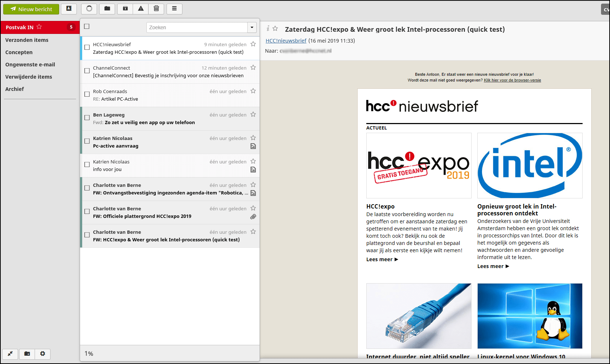Open the ChannelConnect 'Bevestig je inschrijving' message
Viewport: 610px width, 364px height.
[x=170, y=72]
